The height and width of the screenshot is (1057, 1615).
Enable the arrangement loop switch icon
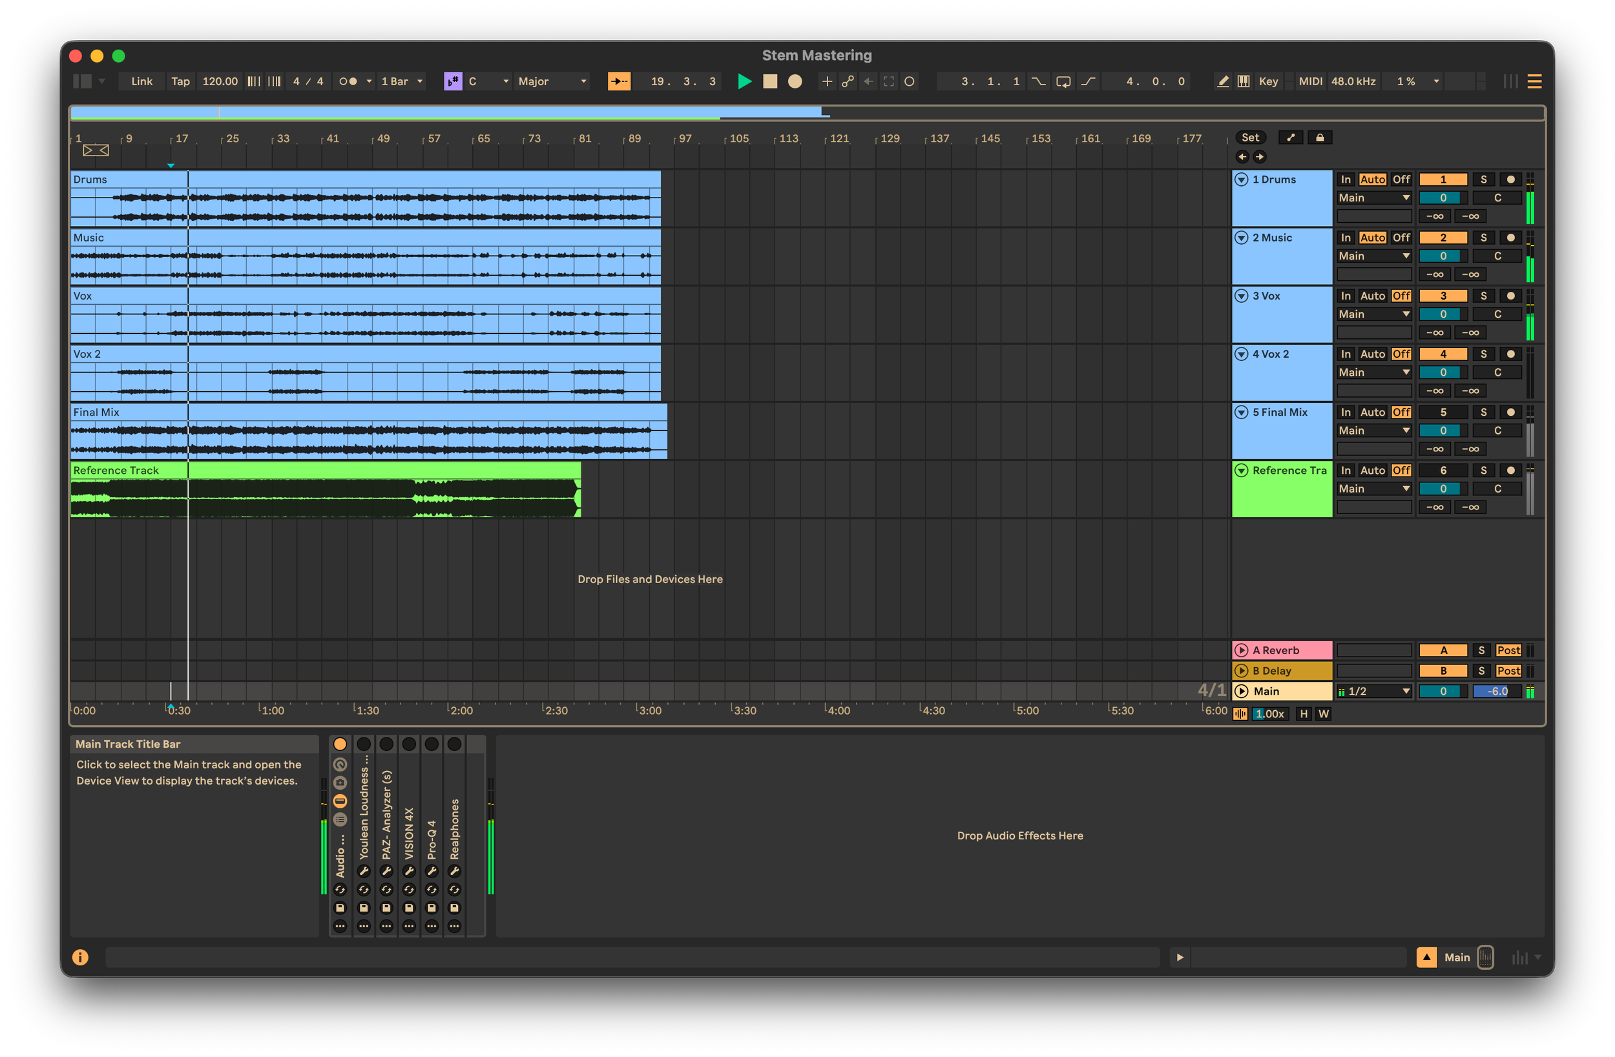pos(1063,81)
